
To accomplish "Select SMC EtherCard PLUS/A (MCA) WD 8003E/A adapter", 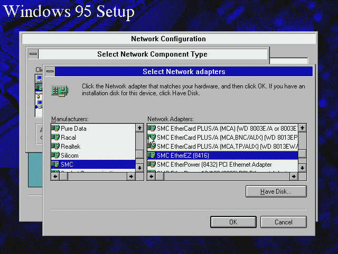I will (223, 128).
